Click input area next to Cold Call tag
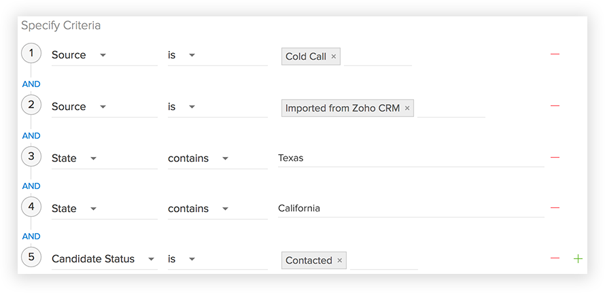The image size is (605, 293). 377,56
